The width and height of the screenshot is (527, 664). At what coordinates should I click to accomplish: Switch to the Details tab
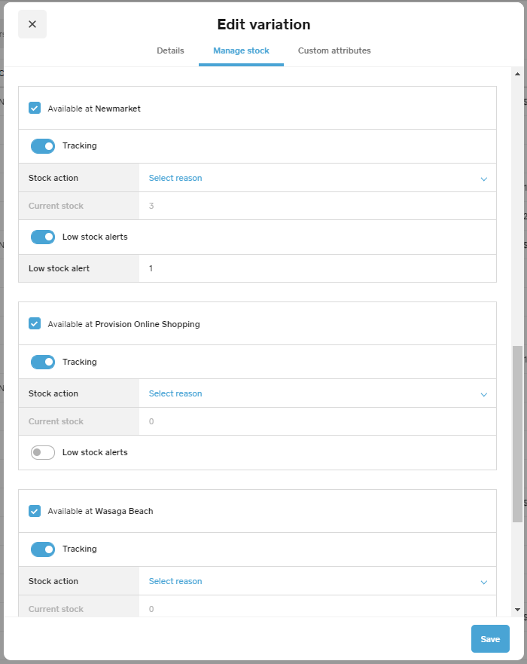tap(170, 50)
